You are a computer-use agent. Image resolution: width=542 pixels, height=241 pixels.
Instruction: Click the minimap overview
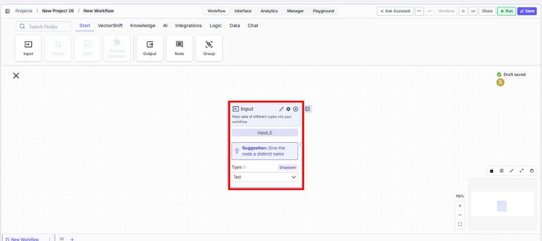[503, 204]
